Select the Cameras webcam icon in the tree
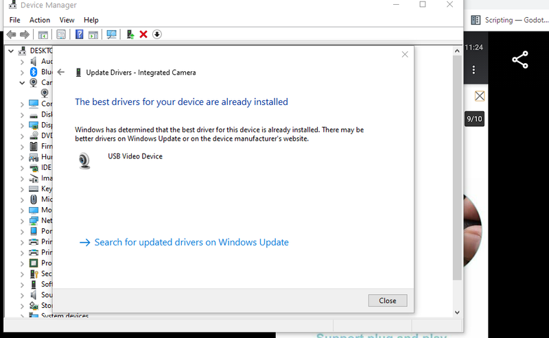 tap(34, 82)
